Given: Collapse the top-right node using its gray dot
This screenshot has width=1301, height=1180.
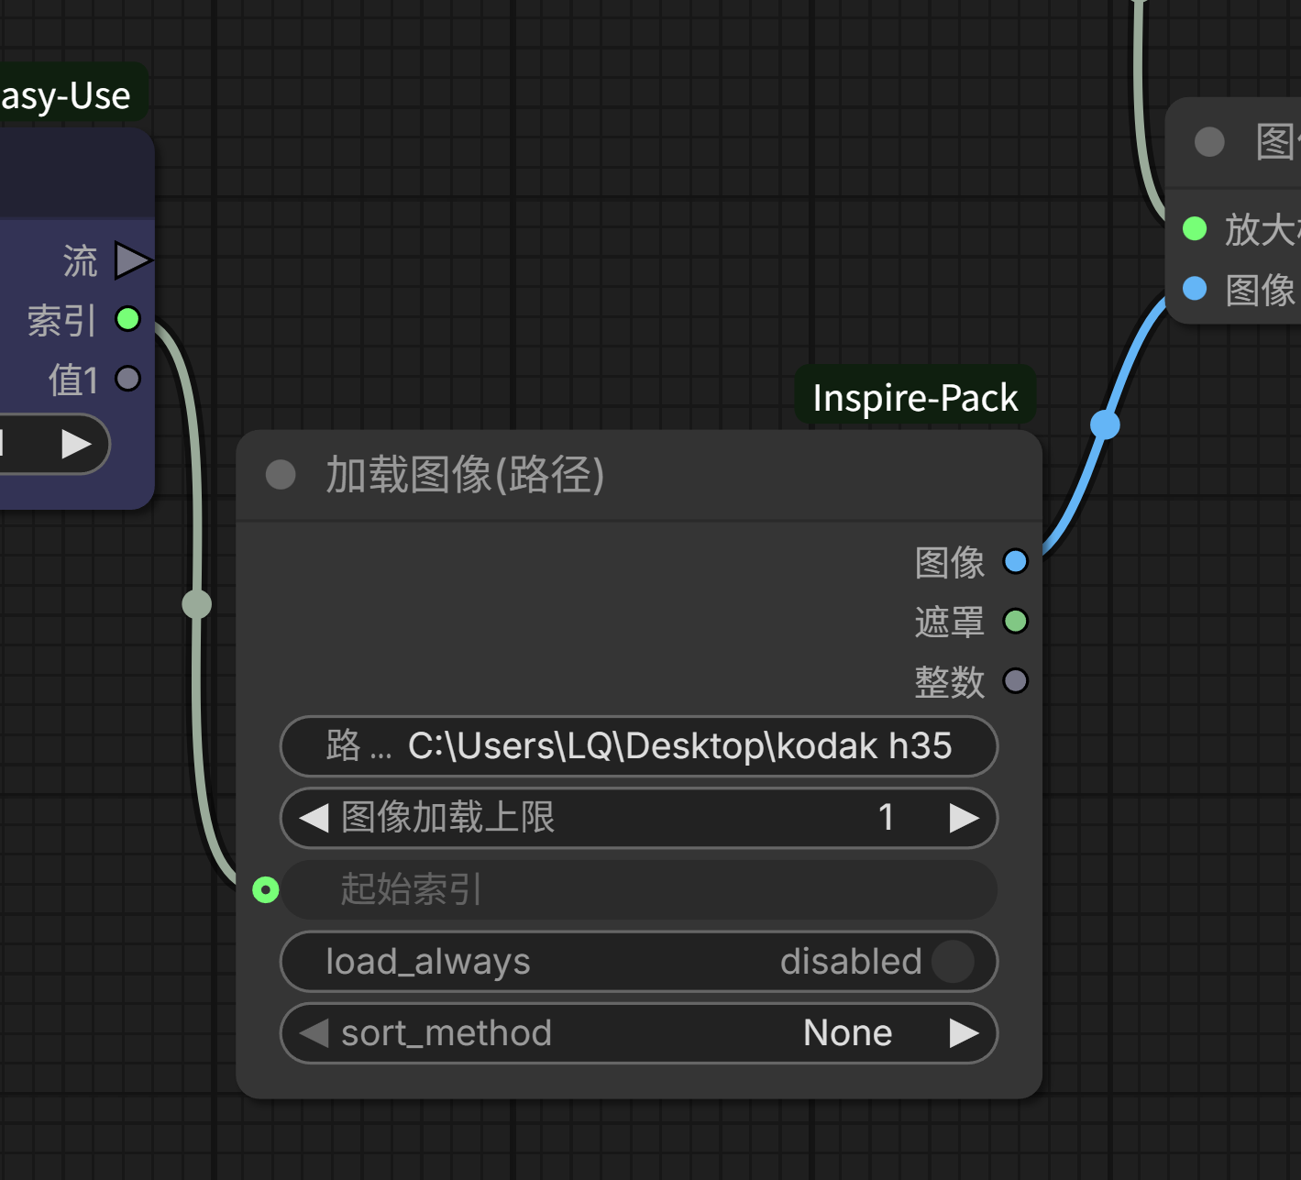Looking at the screenshot, I should click(1209, 142).
